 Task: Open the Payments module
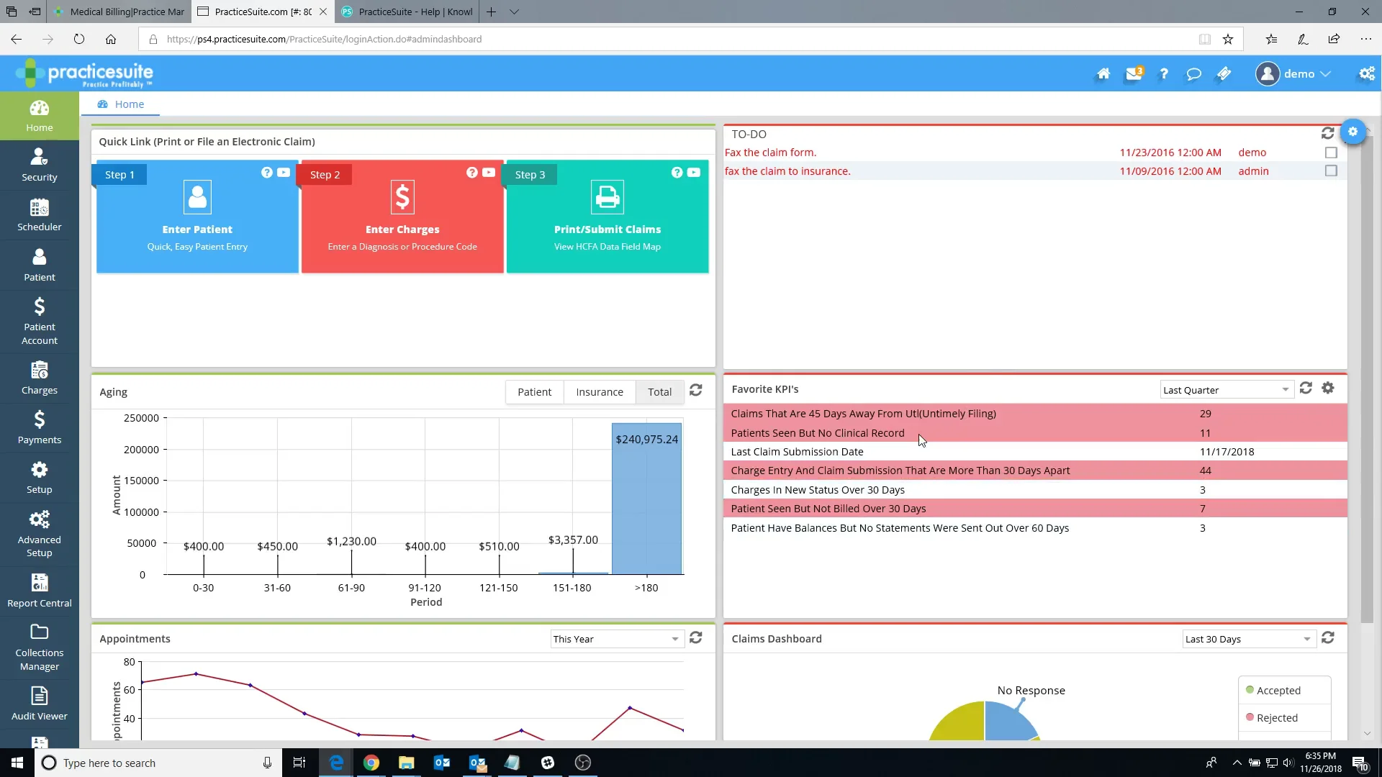coord(39,427)
